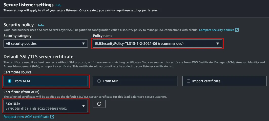Click the Import certificate option label text
Viewport: 269px width, 121px height.
[x=206, y=81]
